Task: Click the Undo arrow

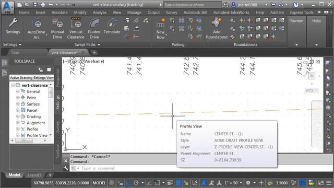Action: pyautogui.click(x=51, y=5)
